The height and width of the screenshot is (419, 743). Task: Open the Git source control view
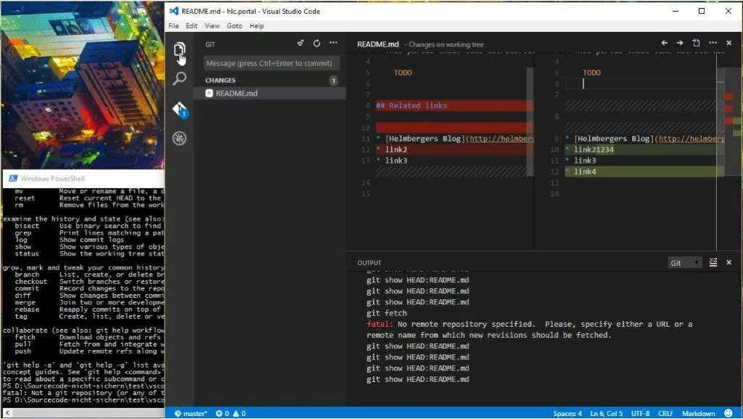click(x=180, y=110)
